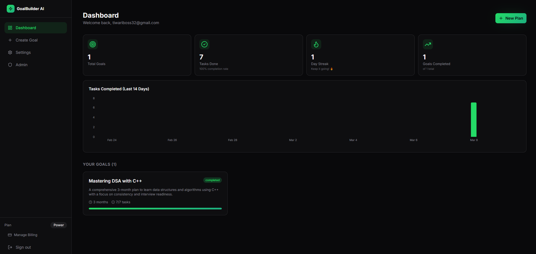Click the target icon on Total Goals card

(92, 44)
